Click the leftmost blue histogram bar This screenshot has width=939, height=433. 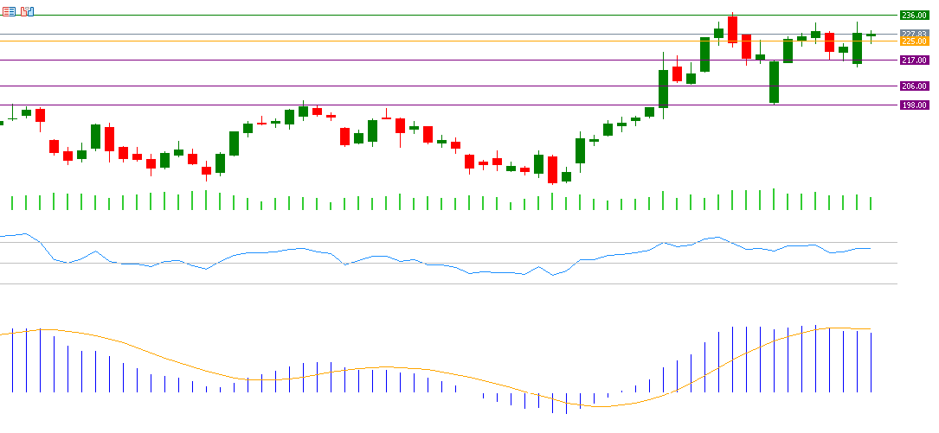[12, 360]
